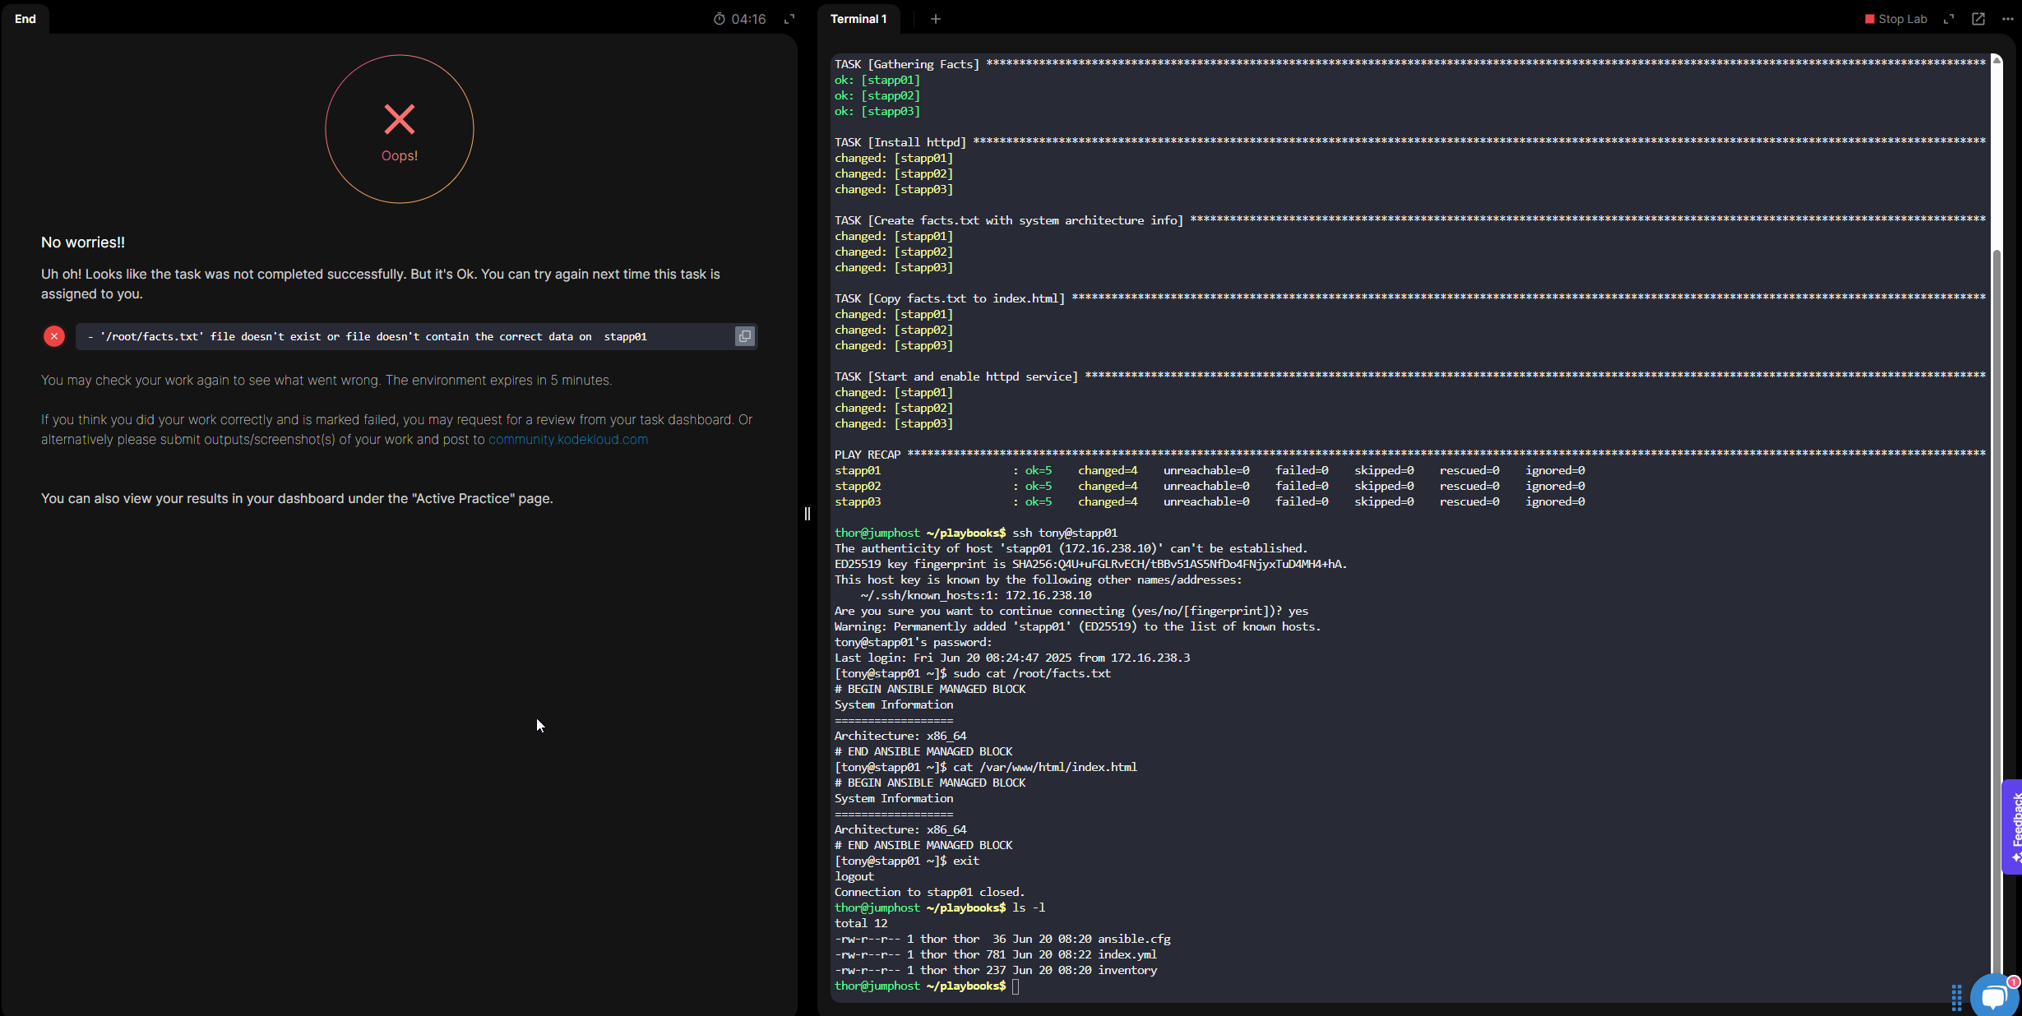Screen dimensions: 2022x1016
Task: Select the Terminal 1 tab
Action: click(x=858, y=19)
